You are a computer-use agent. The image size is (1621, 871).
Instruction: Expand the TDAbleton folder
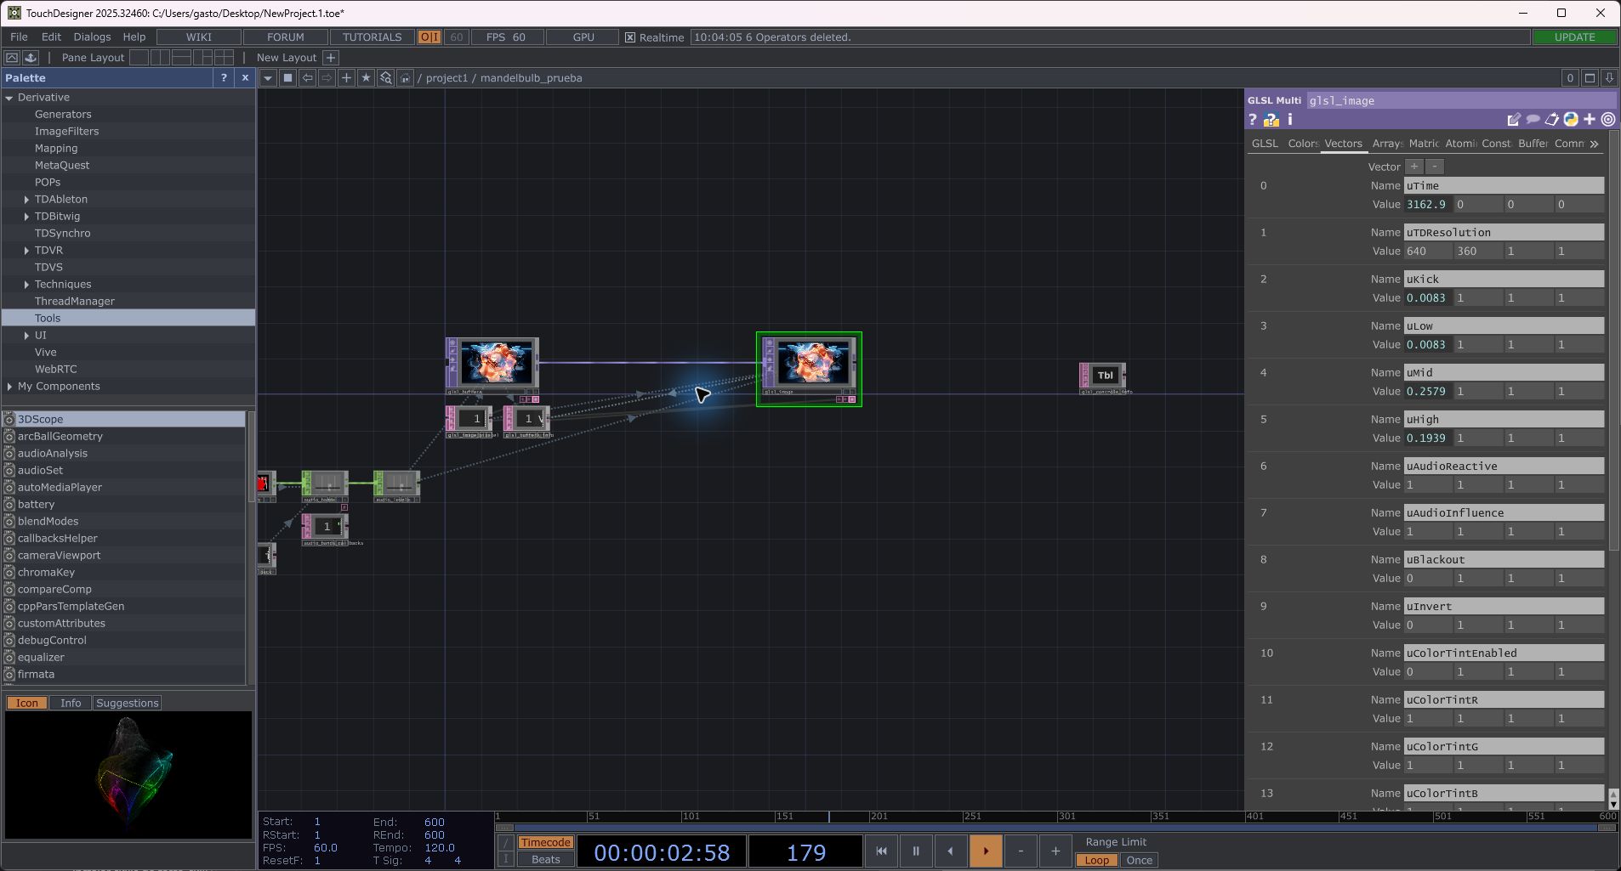click(26, 200)
